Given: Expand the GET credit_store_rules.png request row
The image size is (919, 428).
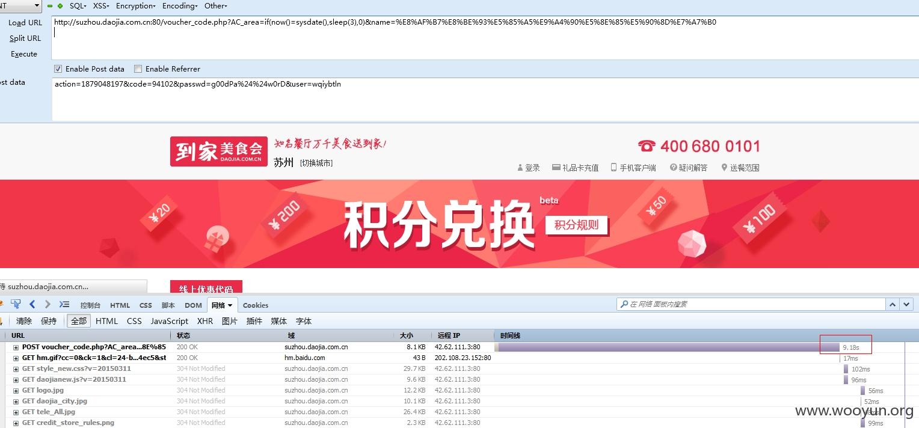Looking at the screenshot, I should pos(16,423).
